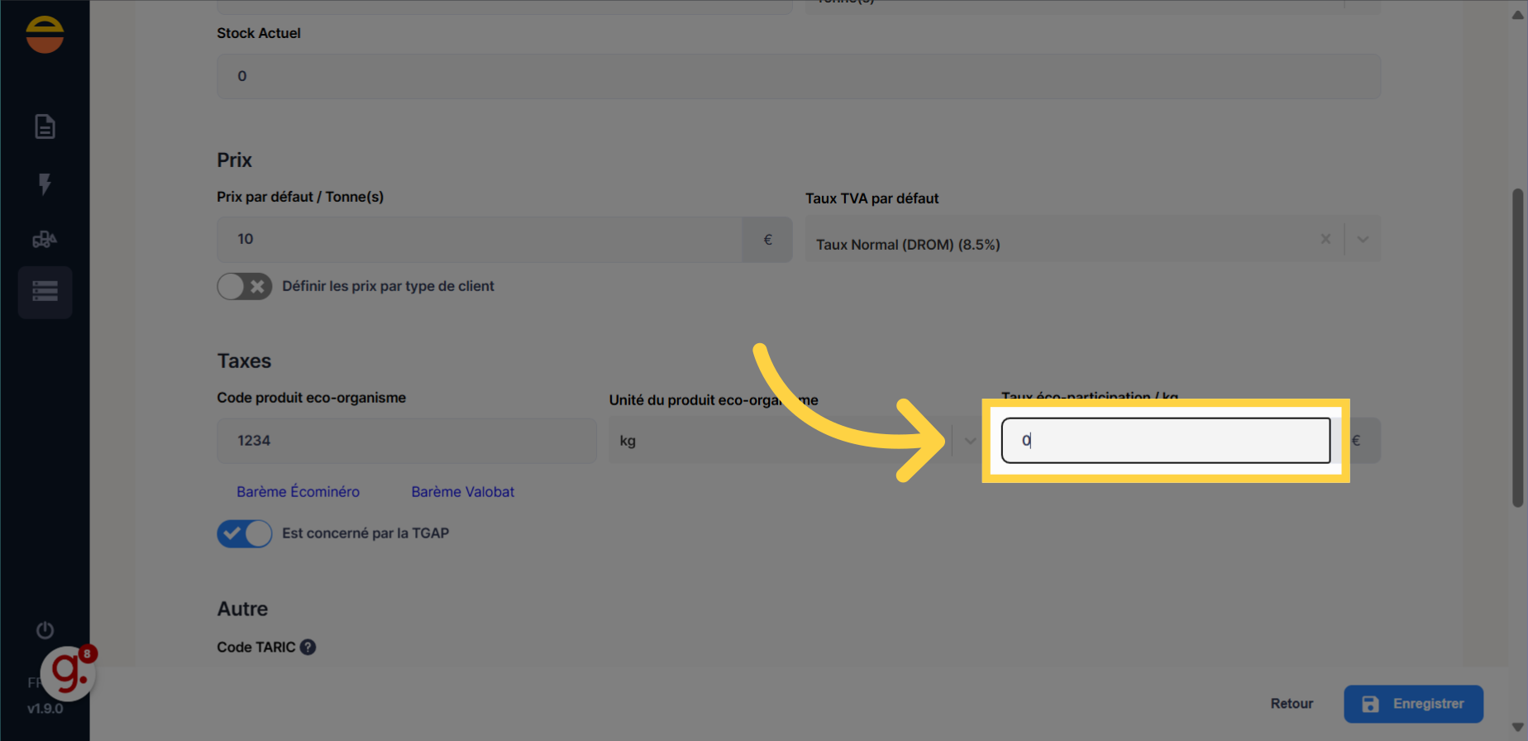Screen dimensions: 1528x741
Task: Clear the Taux TVA selection with the X
Action: click(x=1325, y=239)
